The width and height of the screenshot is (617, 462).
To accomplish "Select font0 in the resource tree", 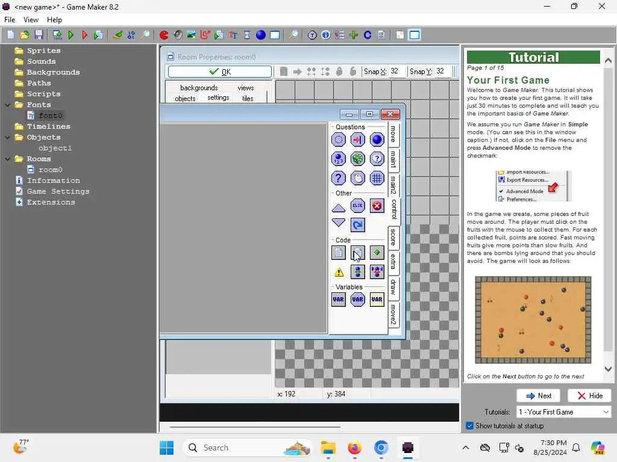I will click(51, 115).
